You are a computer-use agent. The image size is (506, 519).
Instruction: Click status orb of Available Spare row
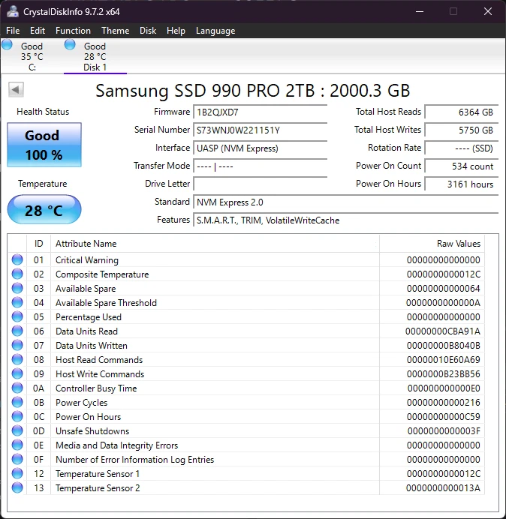[x=17, y=288]
